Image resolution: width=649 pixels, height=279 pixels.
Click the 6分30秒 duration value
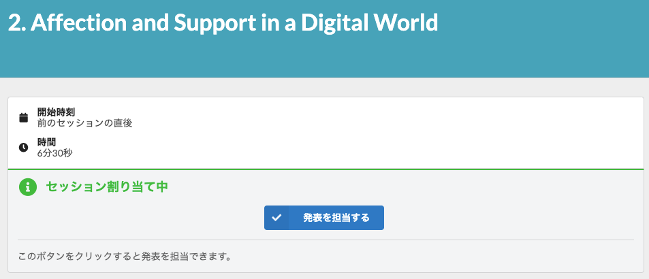[54, 153]
